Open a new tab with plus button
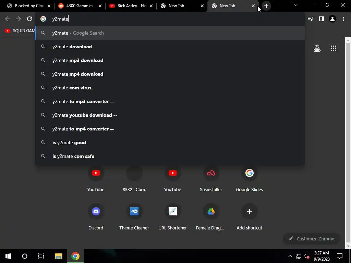 point(266,6)
